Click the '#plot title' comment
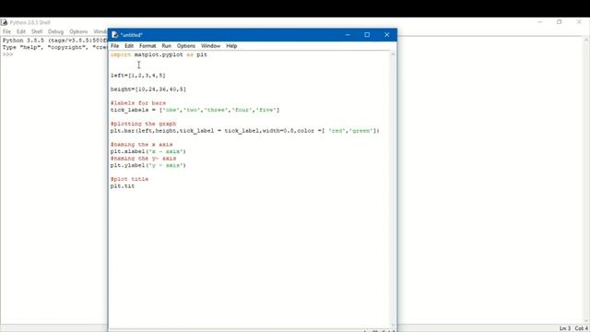The image size is (590, 332). [129, 179]
